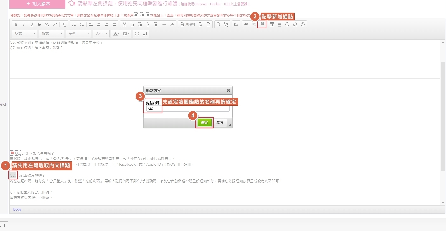This screenshot has height=232, width=447.
Task: Open the find search tool
Action: point(219,24)
